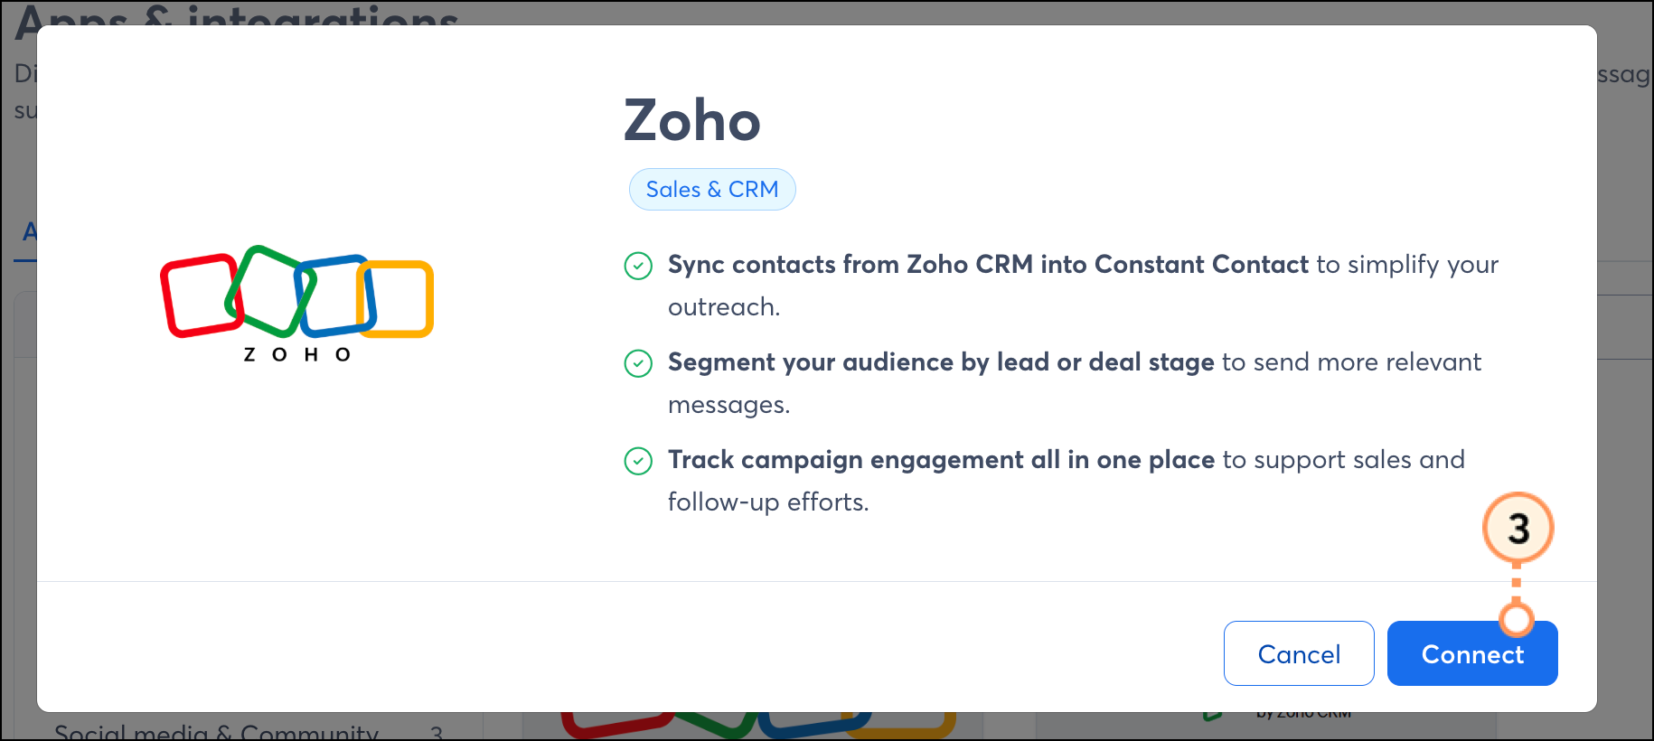
Task: Click the Sync contacts from Zoho CRM text
Action: 988,265
